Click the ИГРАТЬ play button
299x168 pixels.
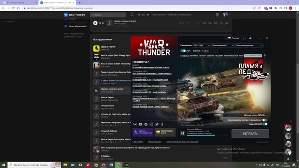(x=250, y=134)
